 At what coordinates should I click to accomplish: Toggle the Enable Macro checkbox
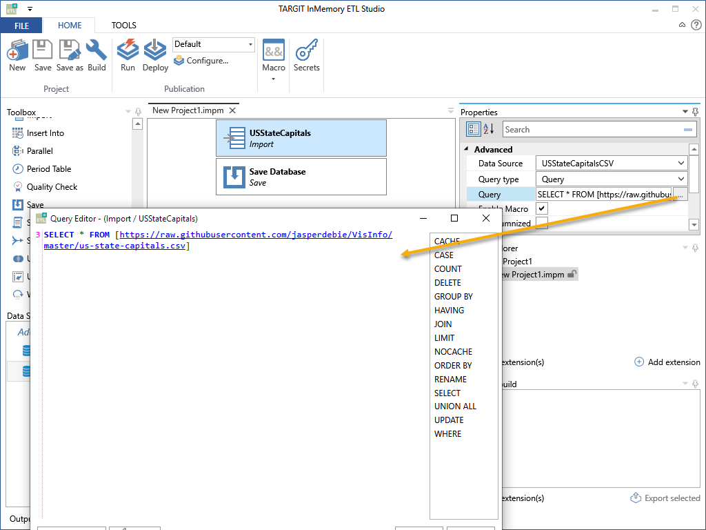[542, 208]
